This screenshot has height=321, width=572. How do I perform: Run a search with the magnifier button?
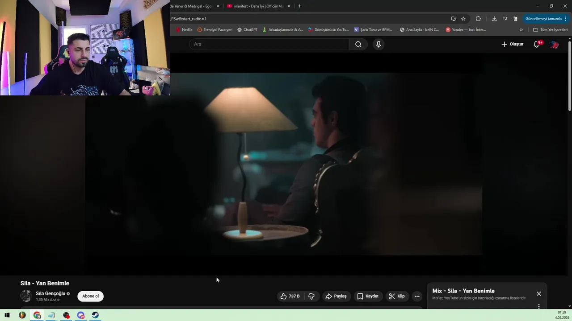click(358, 44)
